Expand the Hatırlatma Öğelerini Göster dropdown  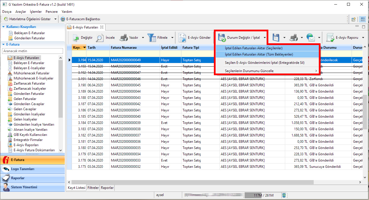[55, 19]
